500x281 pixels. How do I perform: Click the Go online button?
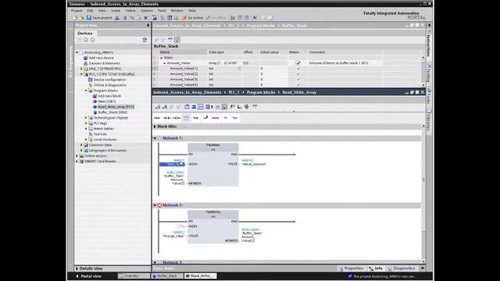[193, 18]
